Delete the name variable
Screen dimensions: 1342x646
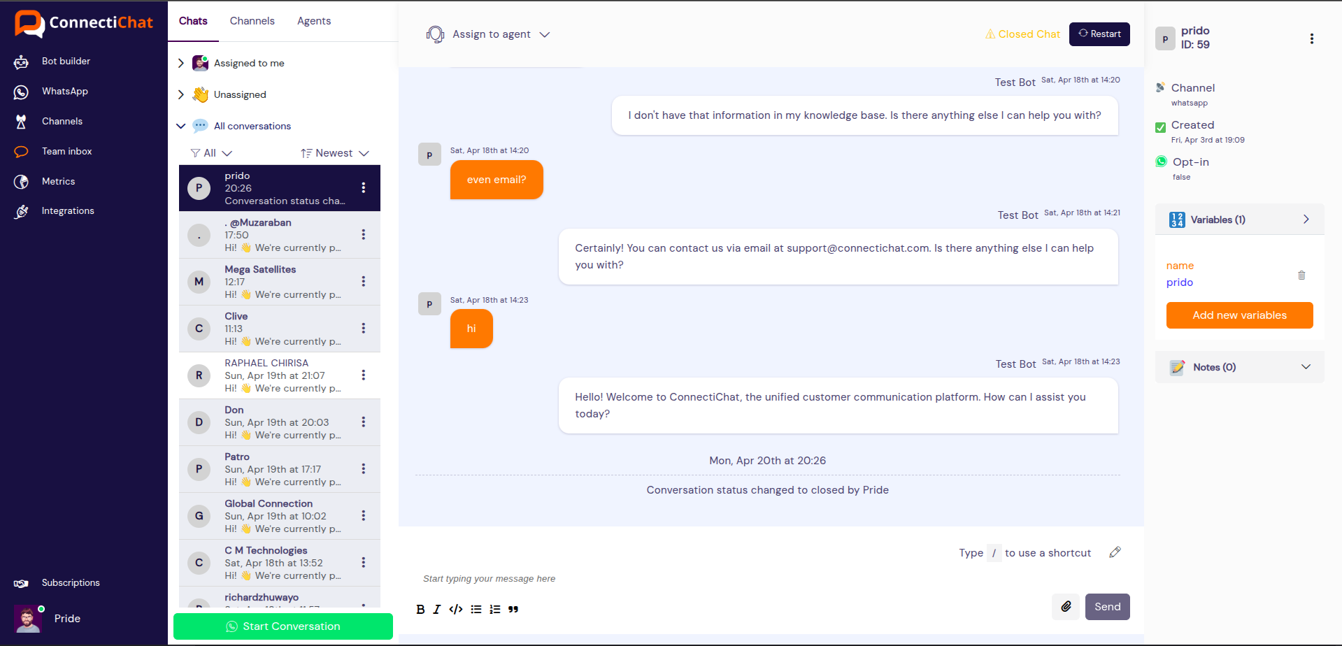tap(1301, 275)
